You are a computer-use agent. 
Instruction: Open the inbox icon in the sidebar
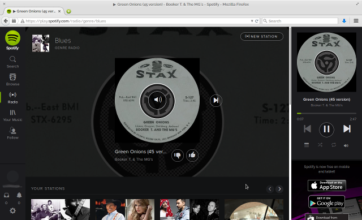(6, 195)
